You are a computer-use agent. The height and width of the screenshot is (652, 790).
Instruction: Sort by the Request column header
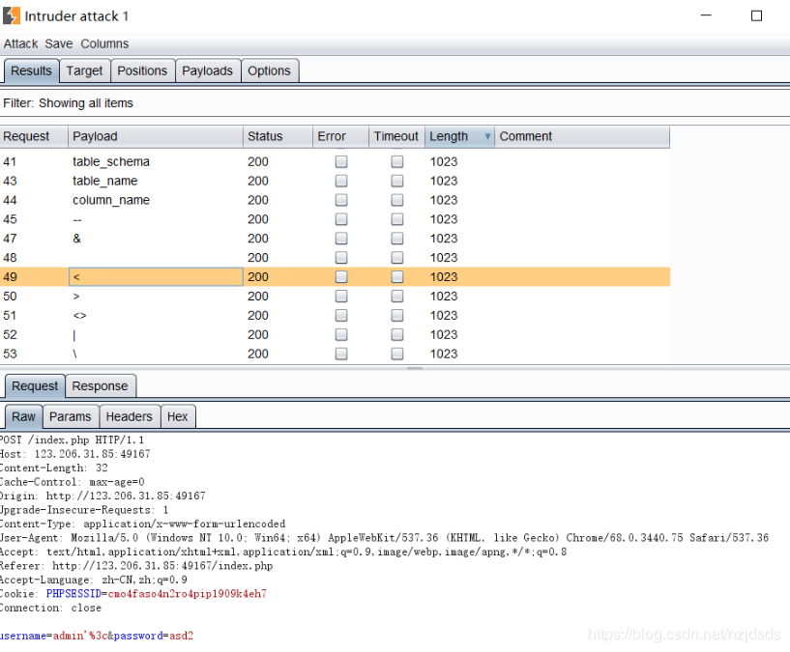[x=34, y=136]
